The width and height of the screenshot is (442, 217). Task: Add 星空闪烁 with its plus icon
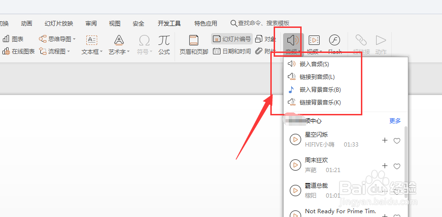pos(385,140)
